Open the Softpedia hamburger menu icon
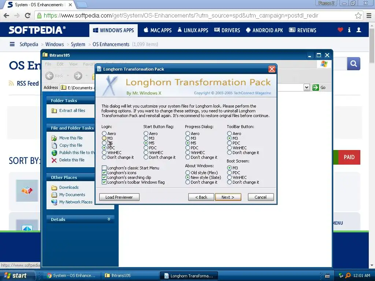Screen dimensions: 375x281 pyautogui.click(x=12, y=44)
